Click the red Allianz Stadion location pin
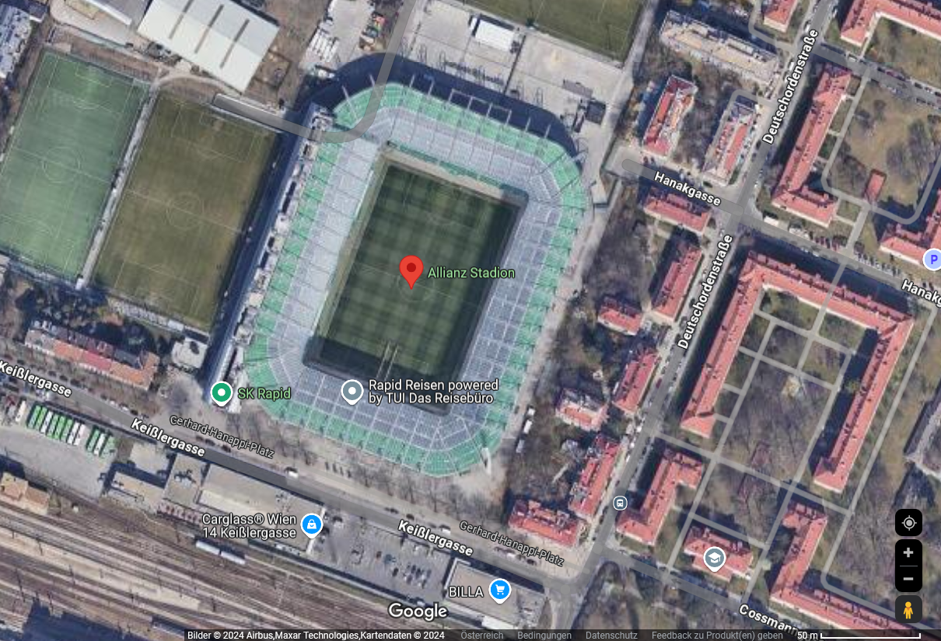Image resolution: width=941 pixels, height=641 pixels. 411,272
